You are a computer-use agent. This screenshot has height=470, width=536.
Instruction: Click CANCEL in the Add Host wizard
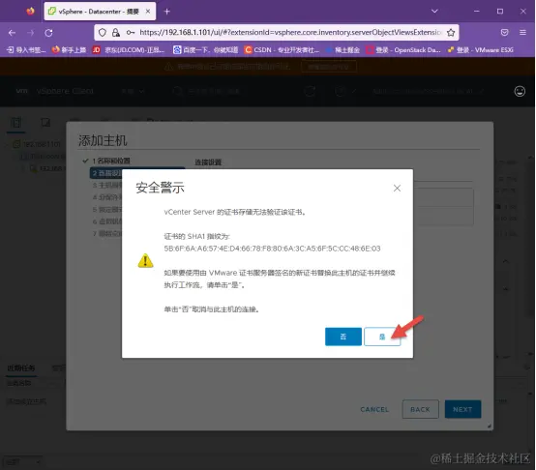pyautogui.click(x=374, y=409)
